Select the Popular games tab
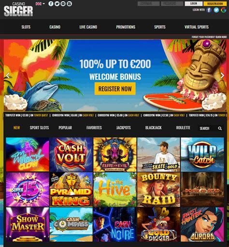 pyautogui.click(x=65, y=128)
